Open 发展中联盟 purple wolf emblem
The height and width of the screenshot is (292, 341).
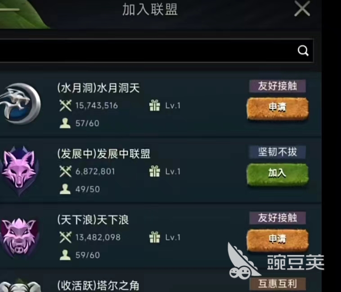coord(19,171)
